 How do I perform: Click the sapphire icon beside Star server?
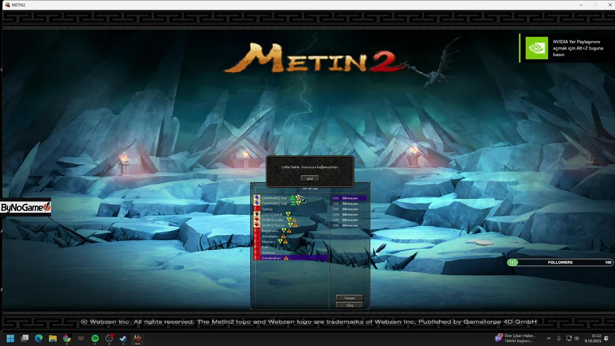click(x=257, y=198)
